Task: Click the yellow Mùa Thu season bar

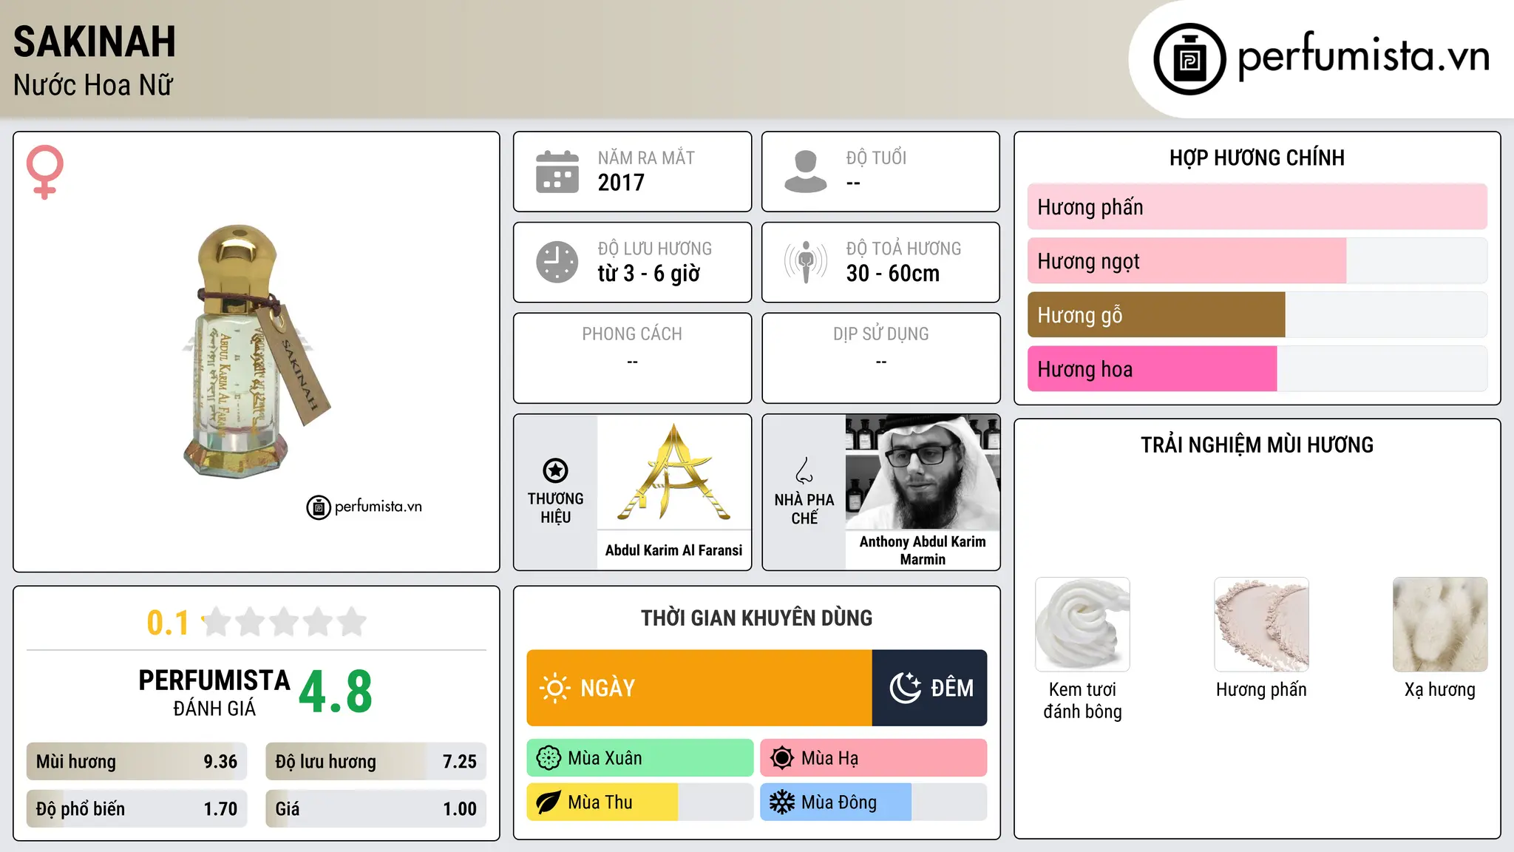Action: point(640,802)
